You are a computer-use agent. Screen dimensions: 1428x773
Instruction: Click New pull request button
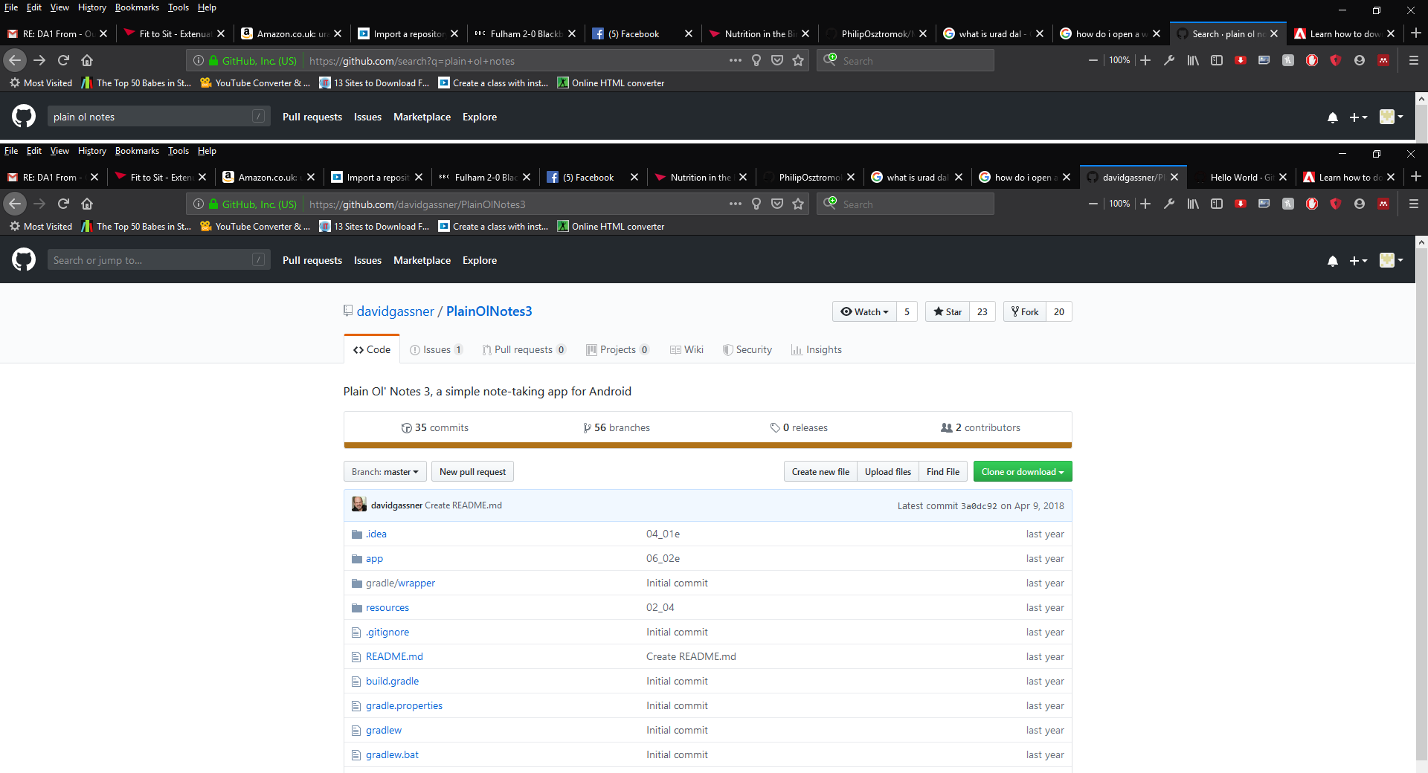click(472, 471)
